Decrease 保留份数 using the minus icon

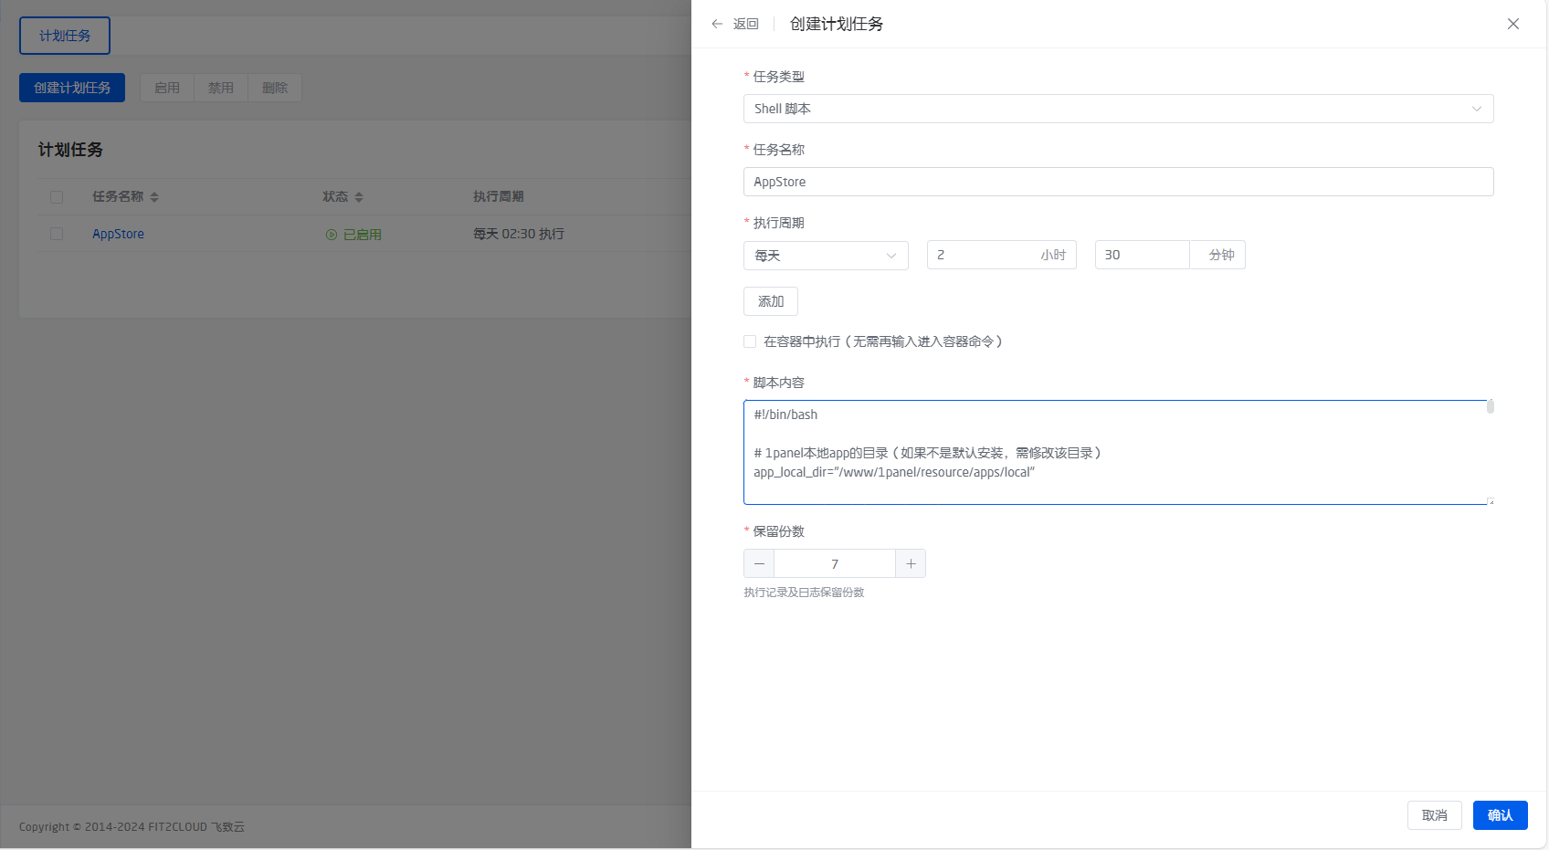click(x=758, y=563)
